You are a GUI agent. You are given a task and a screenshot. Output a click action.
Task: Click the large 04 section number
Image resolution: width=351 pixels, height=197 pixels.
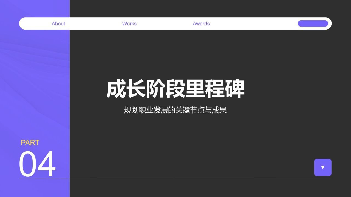pos(37,164)
